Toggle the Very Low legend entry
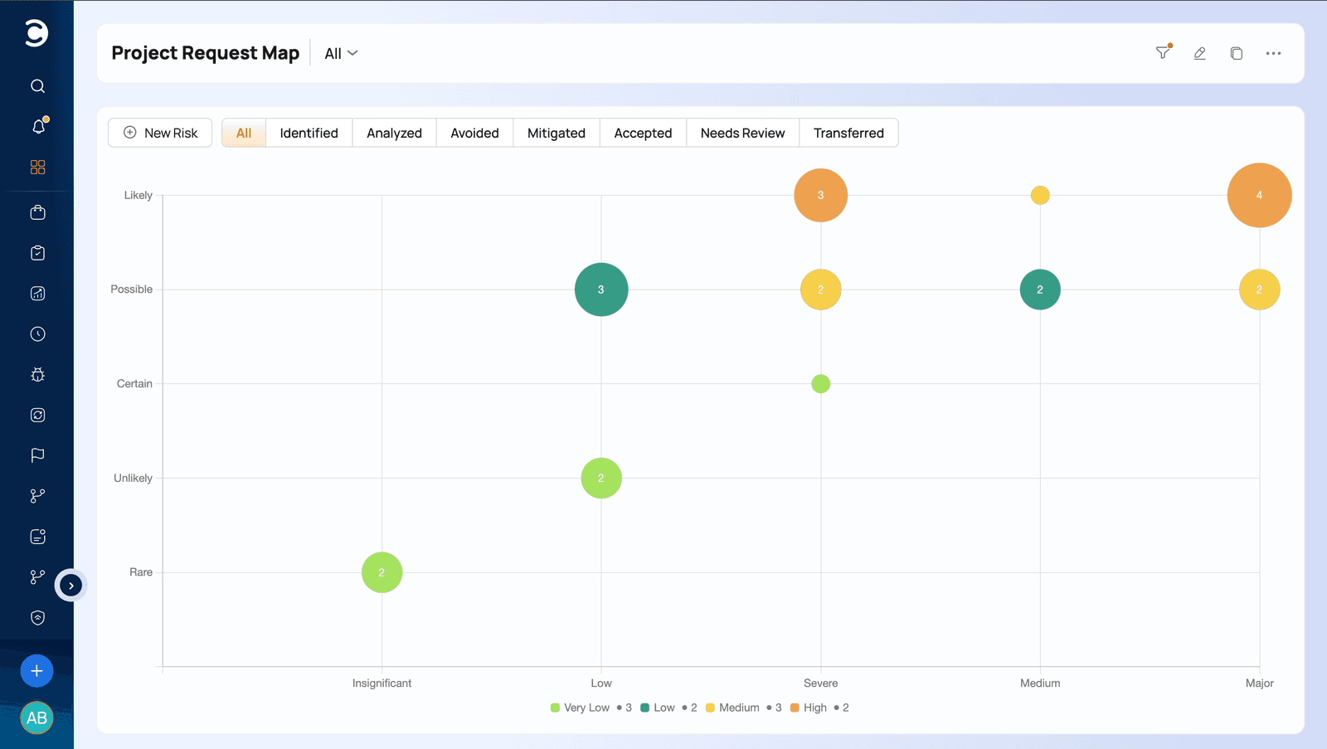Screen dimensions: 1327x749 pos(591,708)
